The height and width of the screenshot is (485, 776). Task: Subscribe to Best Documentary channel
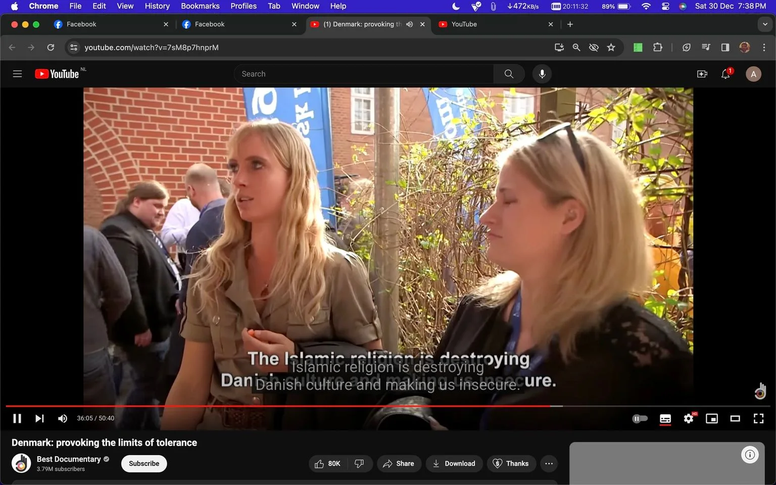(144, 463)
